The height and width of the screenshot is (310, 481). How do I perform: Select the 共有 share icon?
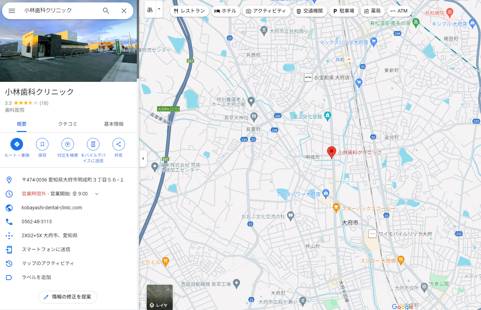coord(118,144)
